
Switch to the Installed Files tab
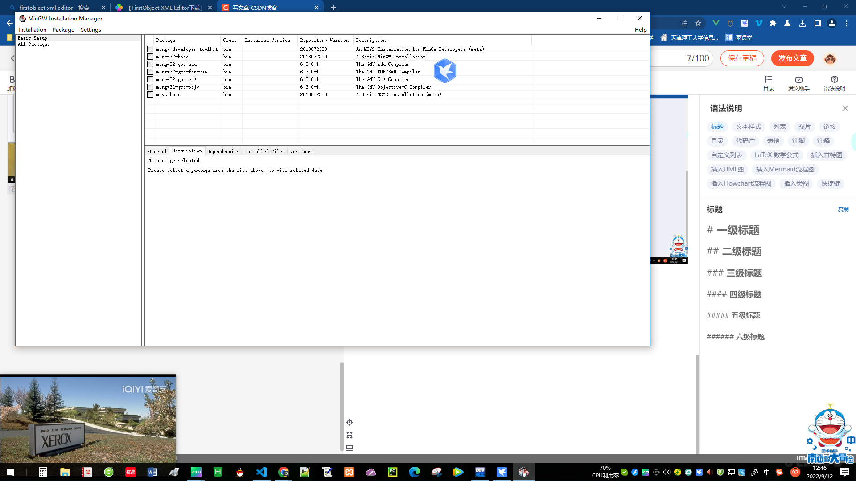pos(264,152)
